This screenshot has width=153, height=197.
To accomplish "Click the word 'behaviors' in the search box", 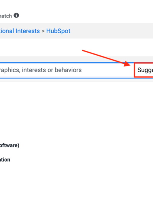I will (x=68, y=70).
